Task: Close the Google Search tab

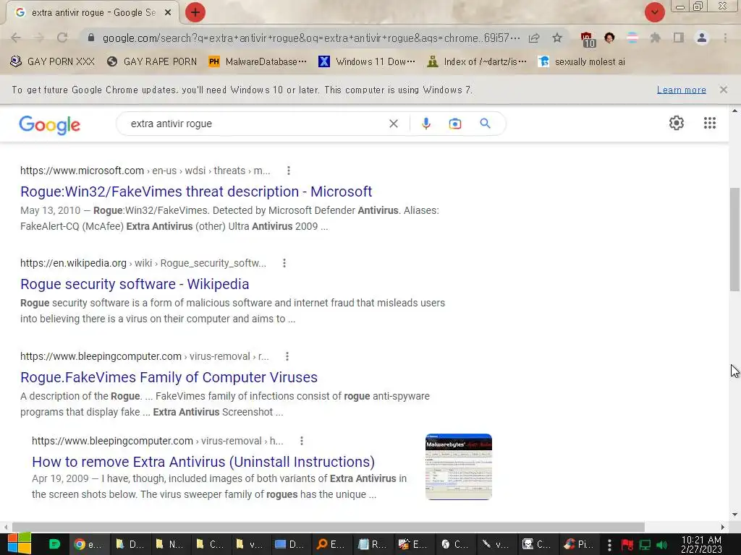Action: 168,13
